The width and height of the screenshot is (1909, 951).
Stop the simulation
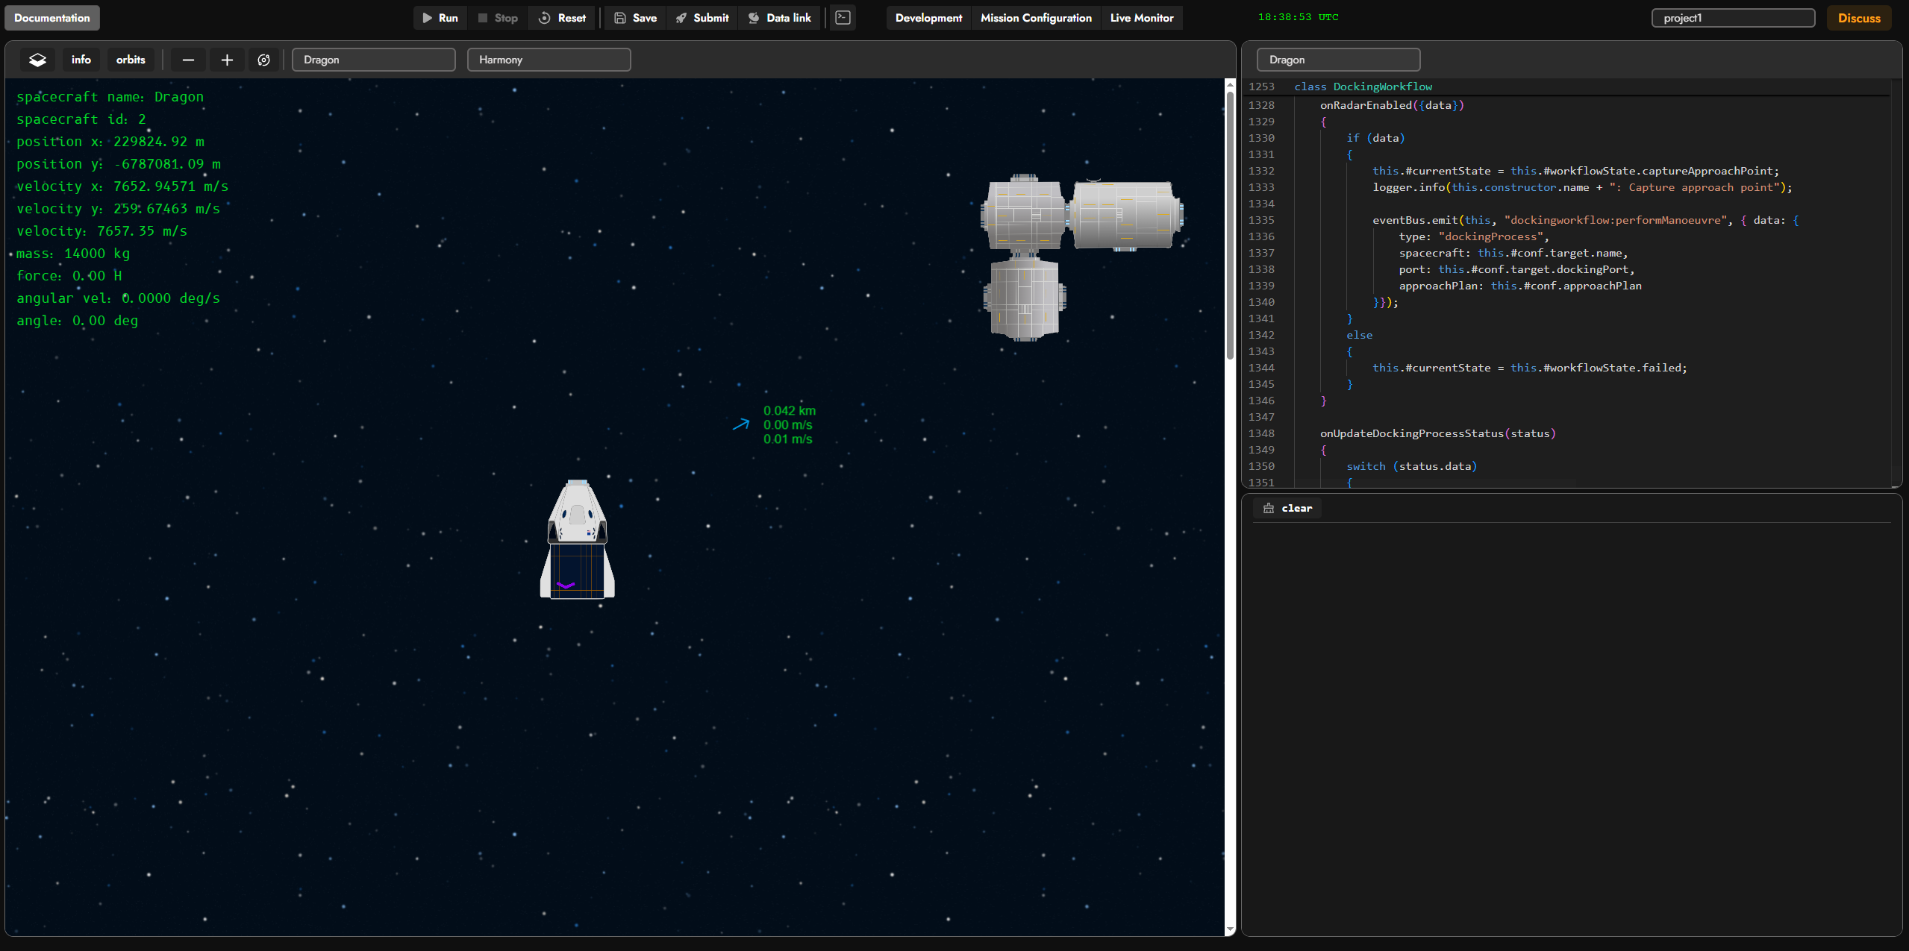(498, 18)
